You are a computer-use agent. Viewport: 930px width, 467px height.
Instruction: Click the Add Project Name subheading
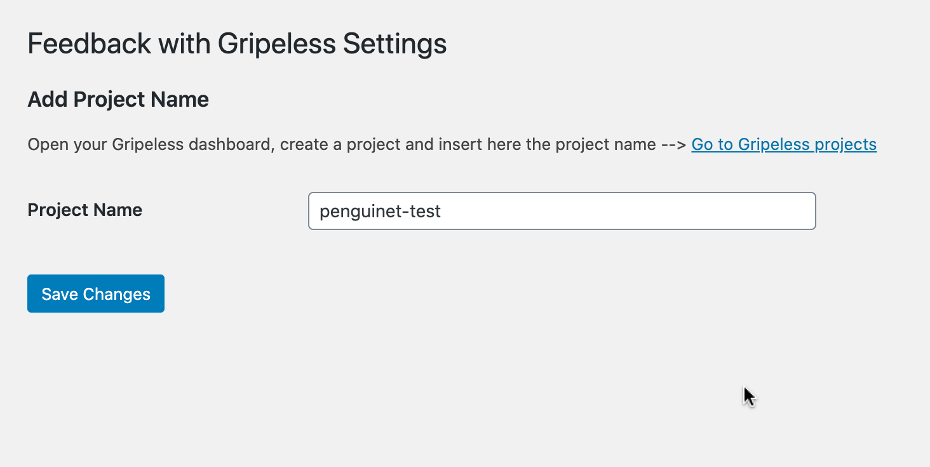coord(118,100)
